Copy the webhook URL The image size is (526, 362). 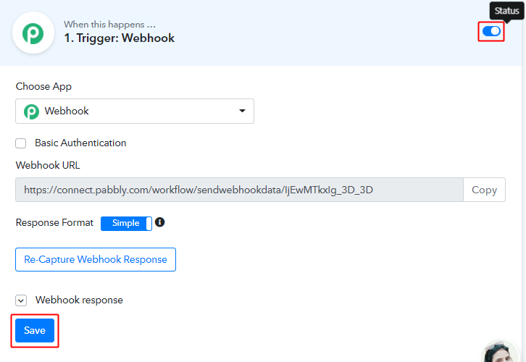pyautogui.click(x=484, y=190)
